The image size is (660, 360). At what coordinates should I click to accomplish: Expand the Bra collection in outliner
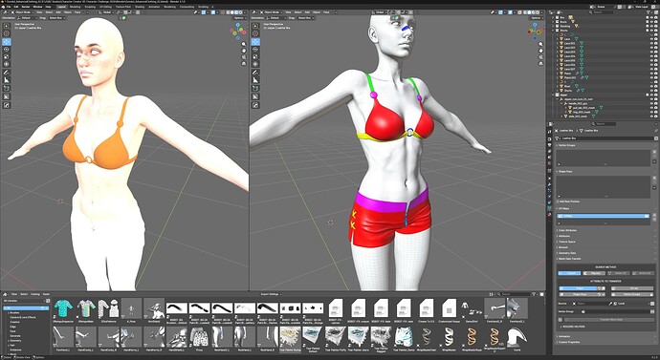click(x=553, y=17)
